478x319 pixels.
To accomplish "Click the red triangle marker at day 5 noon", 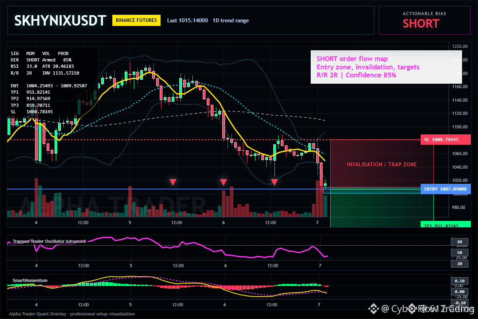I will click(x=172, y=182).
